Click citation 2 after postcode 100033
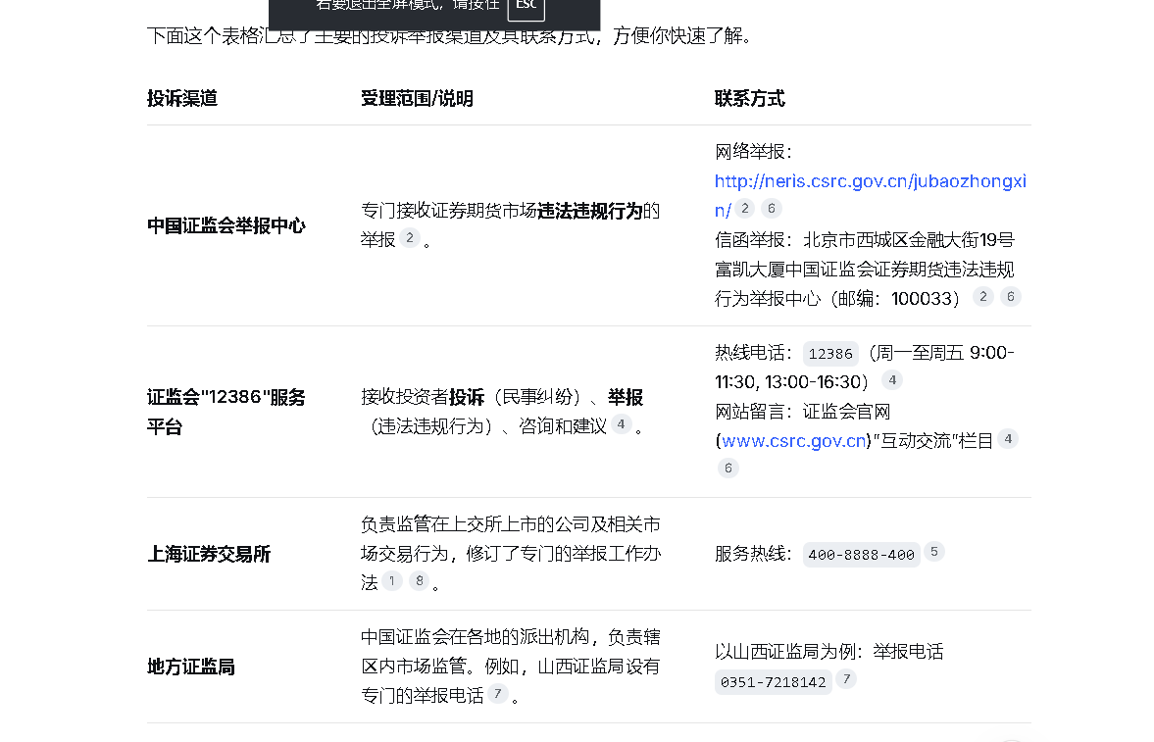 [x=983, y=297]
